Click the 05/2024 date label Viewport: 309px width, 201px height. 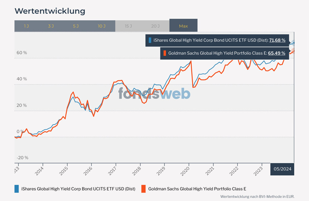pyautogui.click(x=282, y=169)
